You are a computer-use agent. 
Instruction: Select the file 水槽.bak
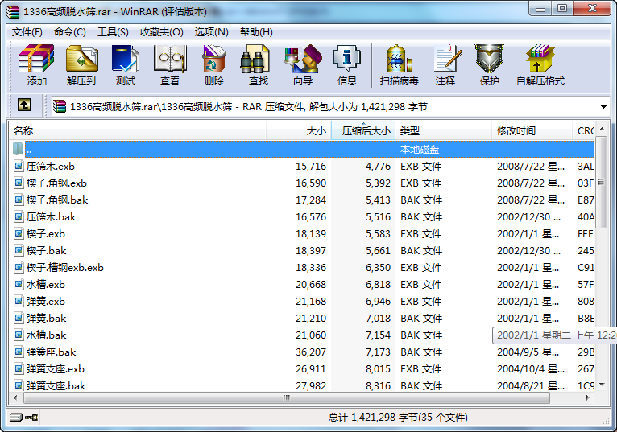click(x=47, y=335)
